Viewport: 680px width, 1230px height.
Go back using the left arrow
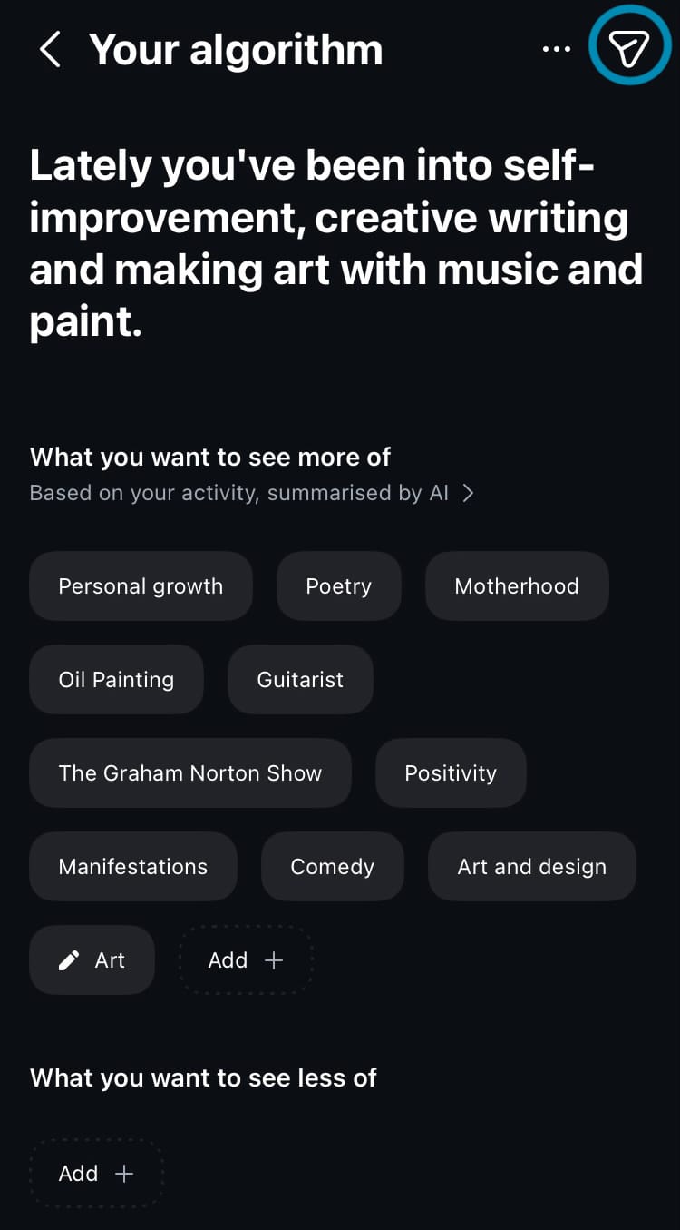51,49
